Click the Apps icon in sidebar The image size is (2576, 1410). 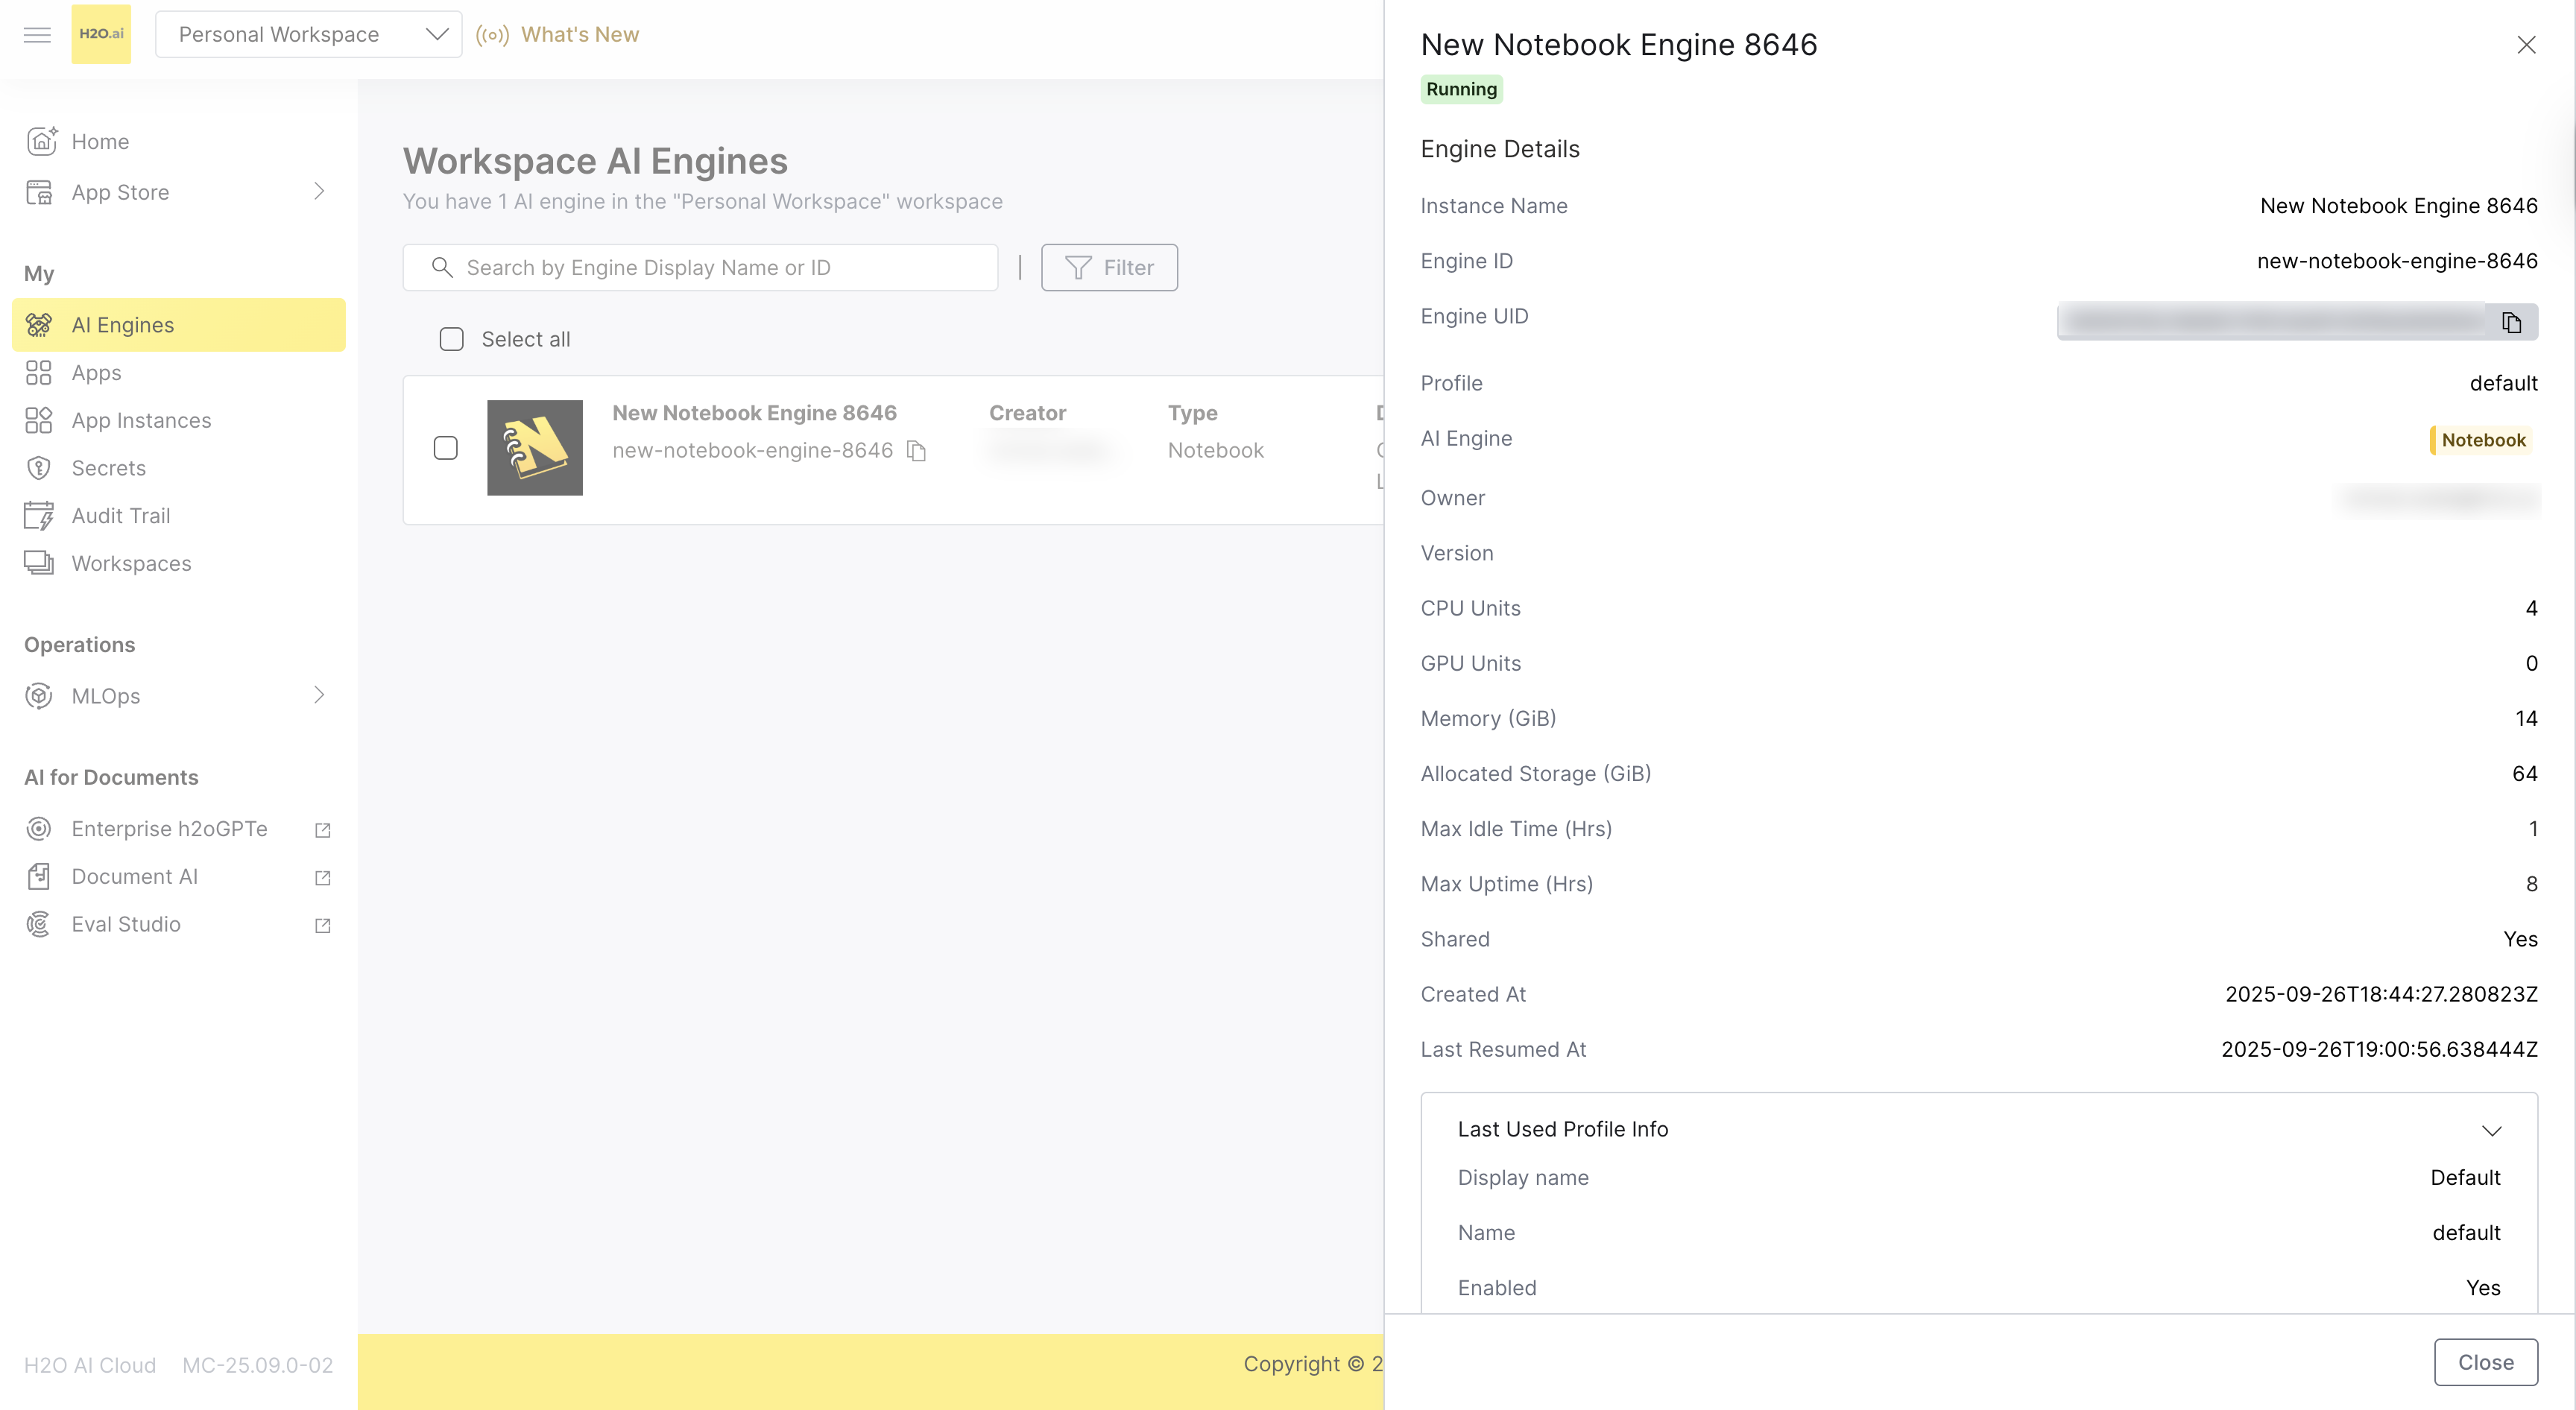[x=39, y=372]
